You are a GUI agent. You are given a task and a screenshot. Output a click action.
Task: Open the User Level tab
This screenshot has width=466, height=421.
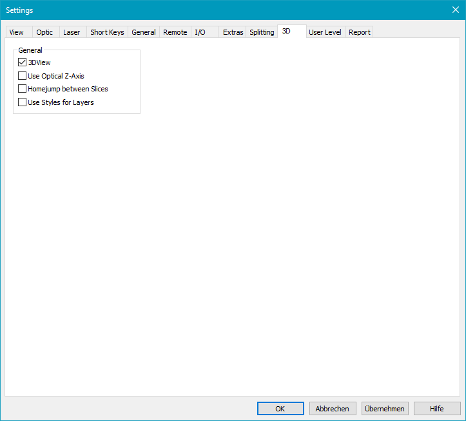click(325, 32)
